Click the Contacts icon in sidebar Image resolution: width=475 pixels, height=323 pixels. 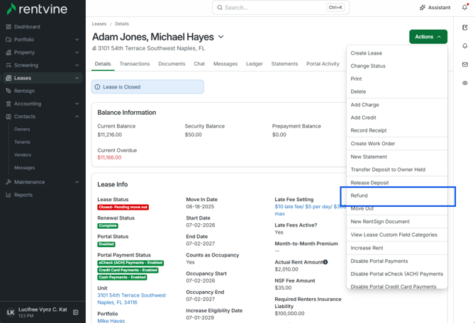pyautogui.click(x=9, y=116)
